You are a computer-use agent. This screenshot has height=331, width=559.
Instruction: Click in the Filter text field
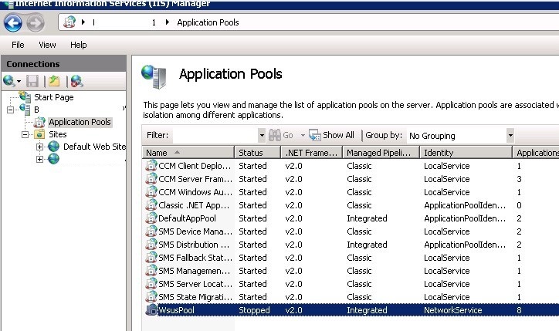215,135
